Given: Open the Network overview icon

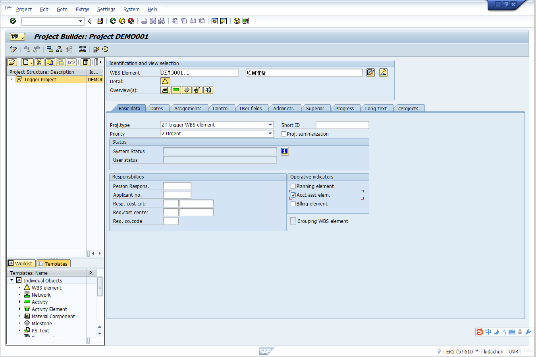Looking at the screenshot, I should click(165, 90).
